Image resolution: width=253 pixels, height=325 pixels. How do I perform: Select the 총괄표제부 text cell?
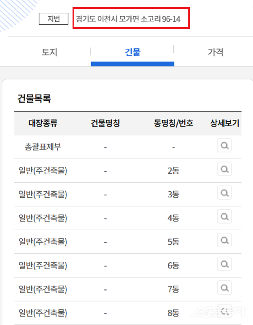pos(43,147)
